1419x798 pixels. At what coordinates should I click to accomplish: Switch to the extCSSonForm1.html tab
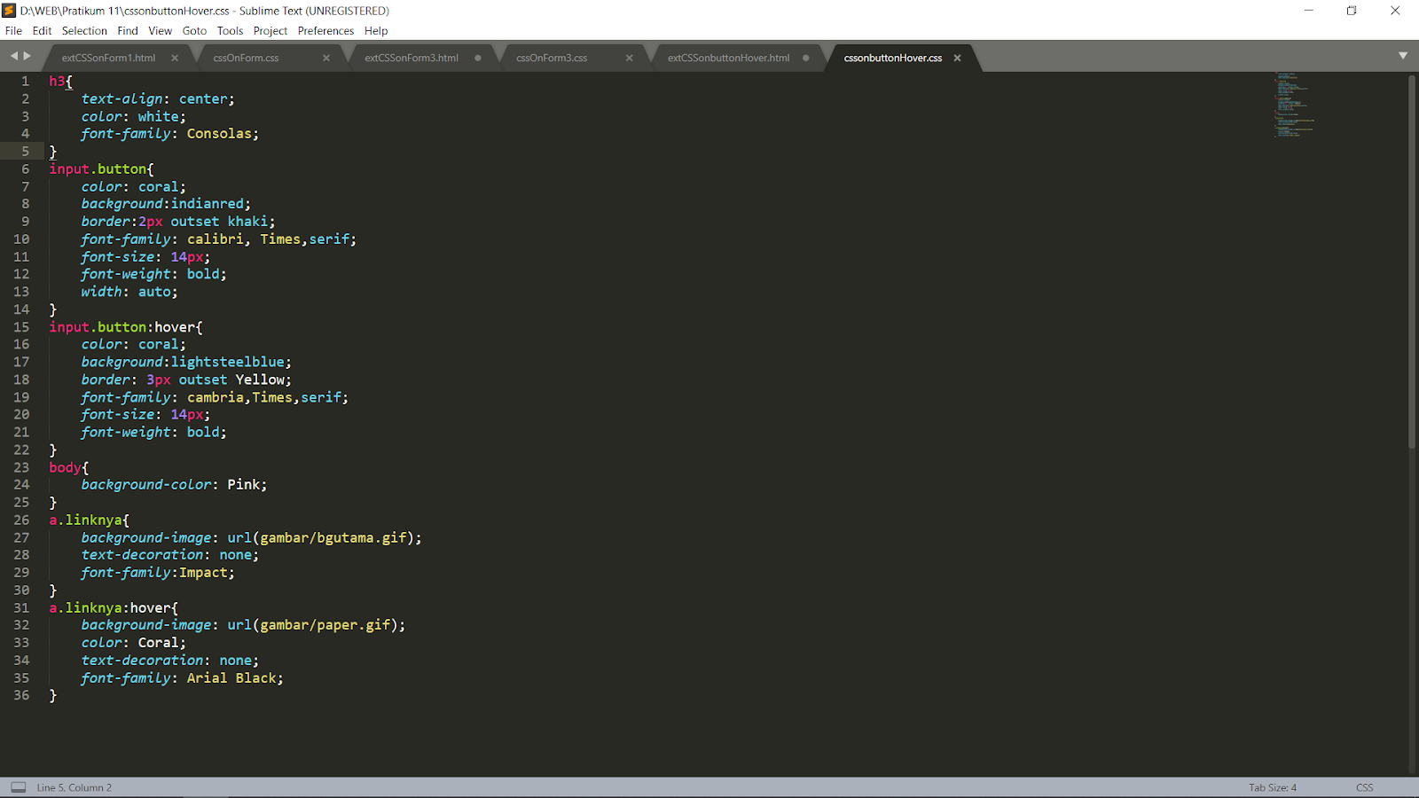point(108,58)
